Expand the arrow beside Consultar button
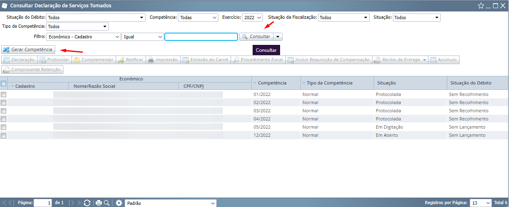The height and width of the screenshot is (207, 509). 278,37
